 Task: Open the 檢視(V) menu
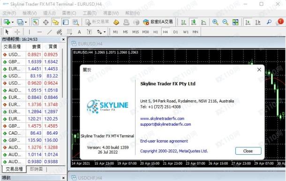(x=30, y=13)
